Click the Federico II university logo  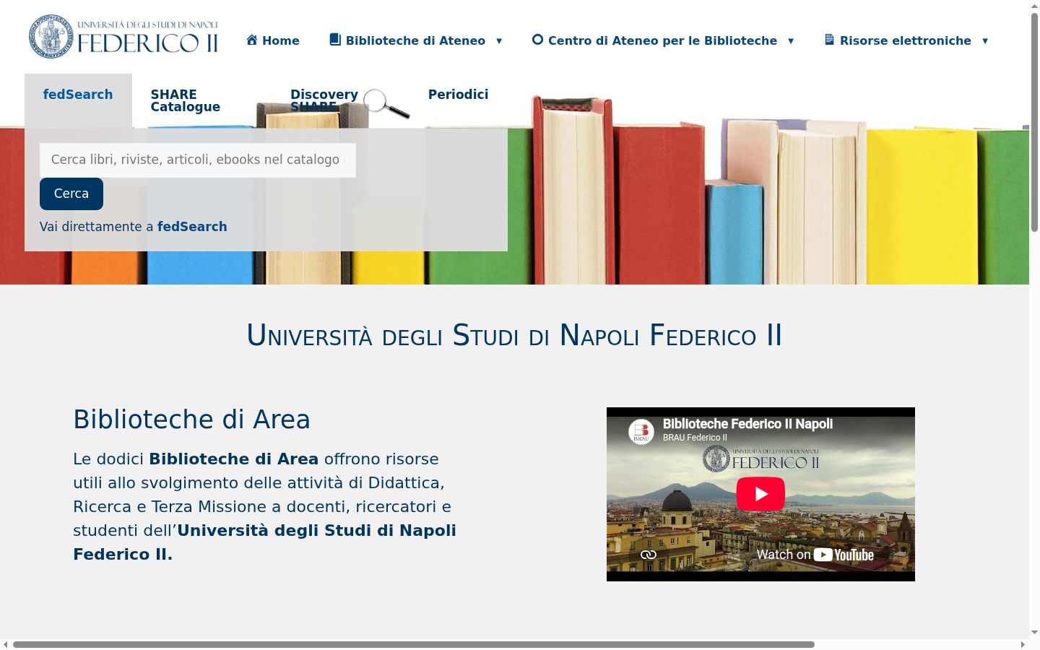tap(123, 36)
